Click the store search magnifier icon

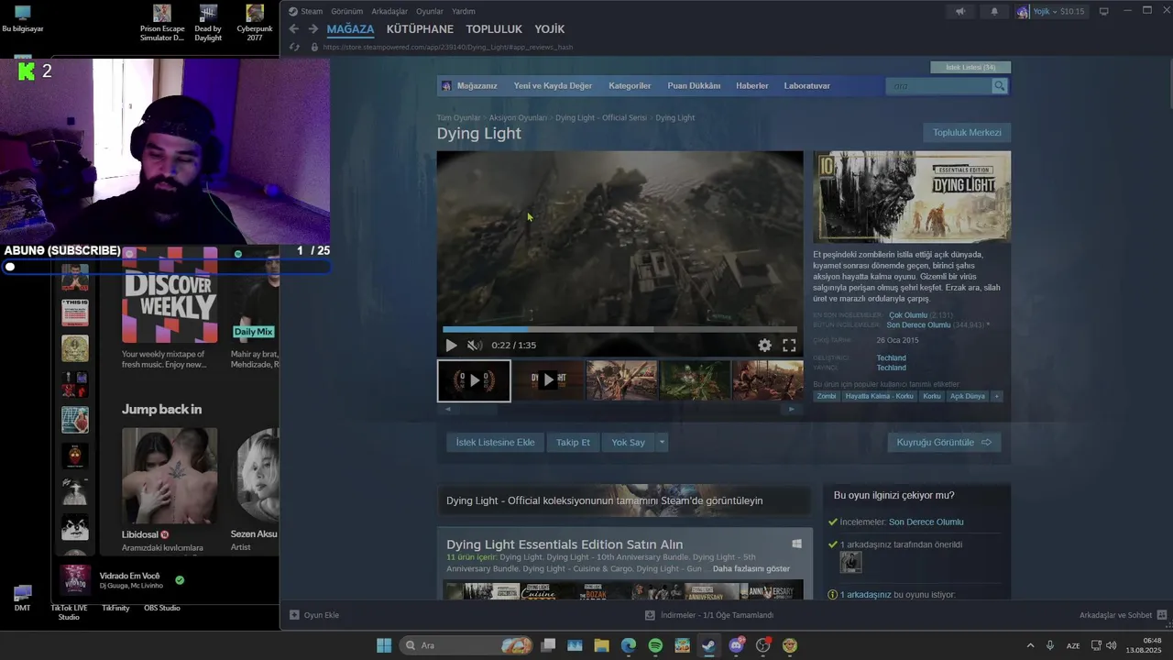(x=1000, y=85)
